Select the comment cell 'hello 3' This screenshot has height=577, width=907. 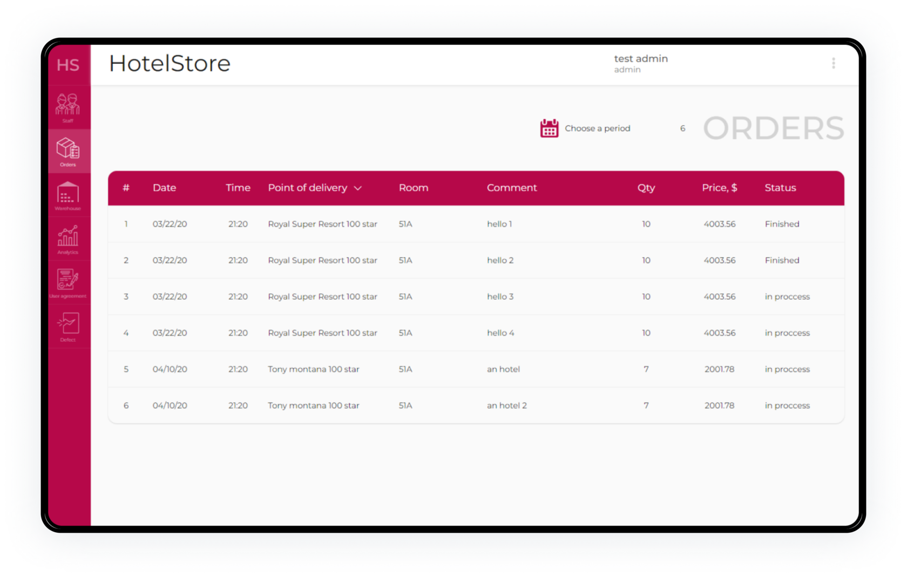[500, 296]
